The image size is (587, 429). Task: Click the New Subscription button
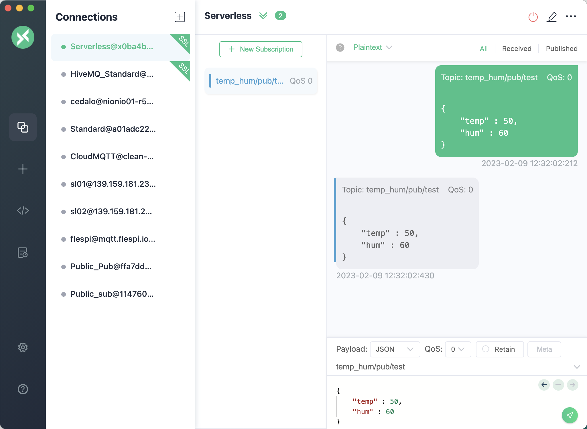pyautogui.click(x=261, y=49)
